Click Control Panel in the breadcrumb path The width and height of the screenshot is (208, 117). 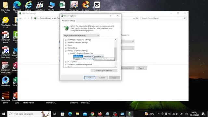point(45,18)
